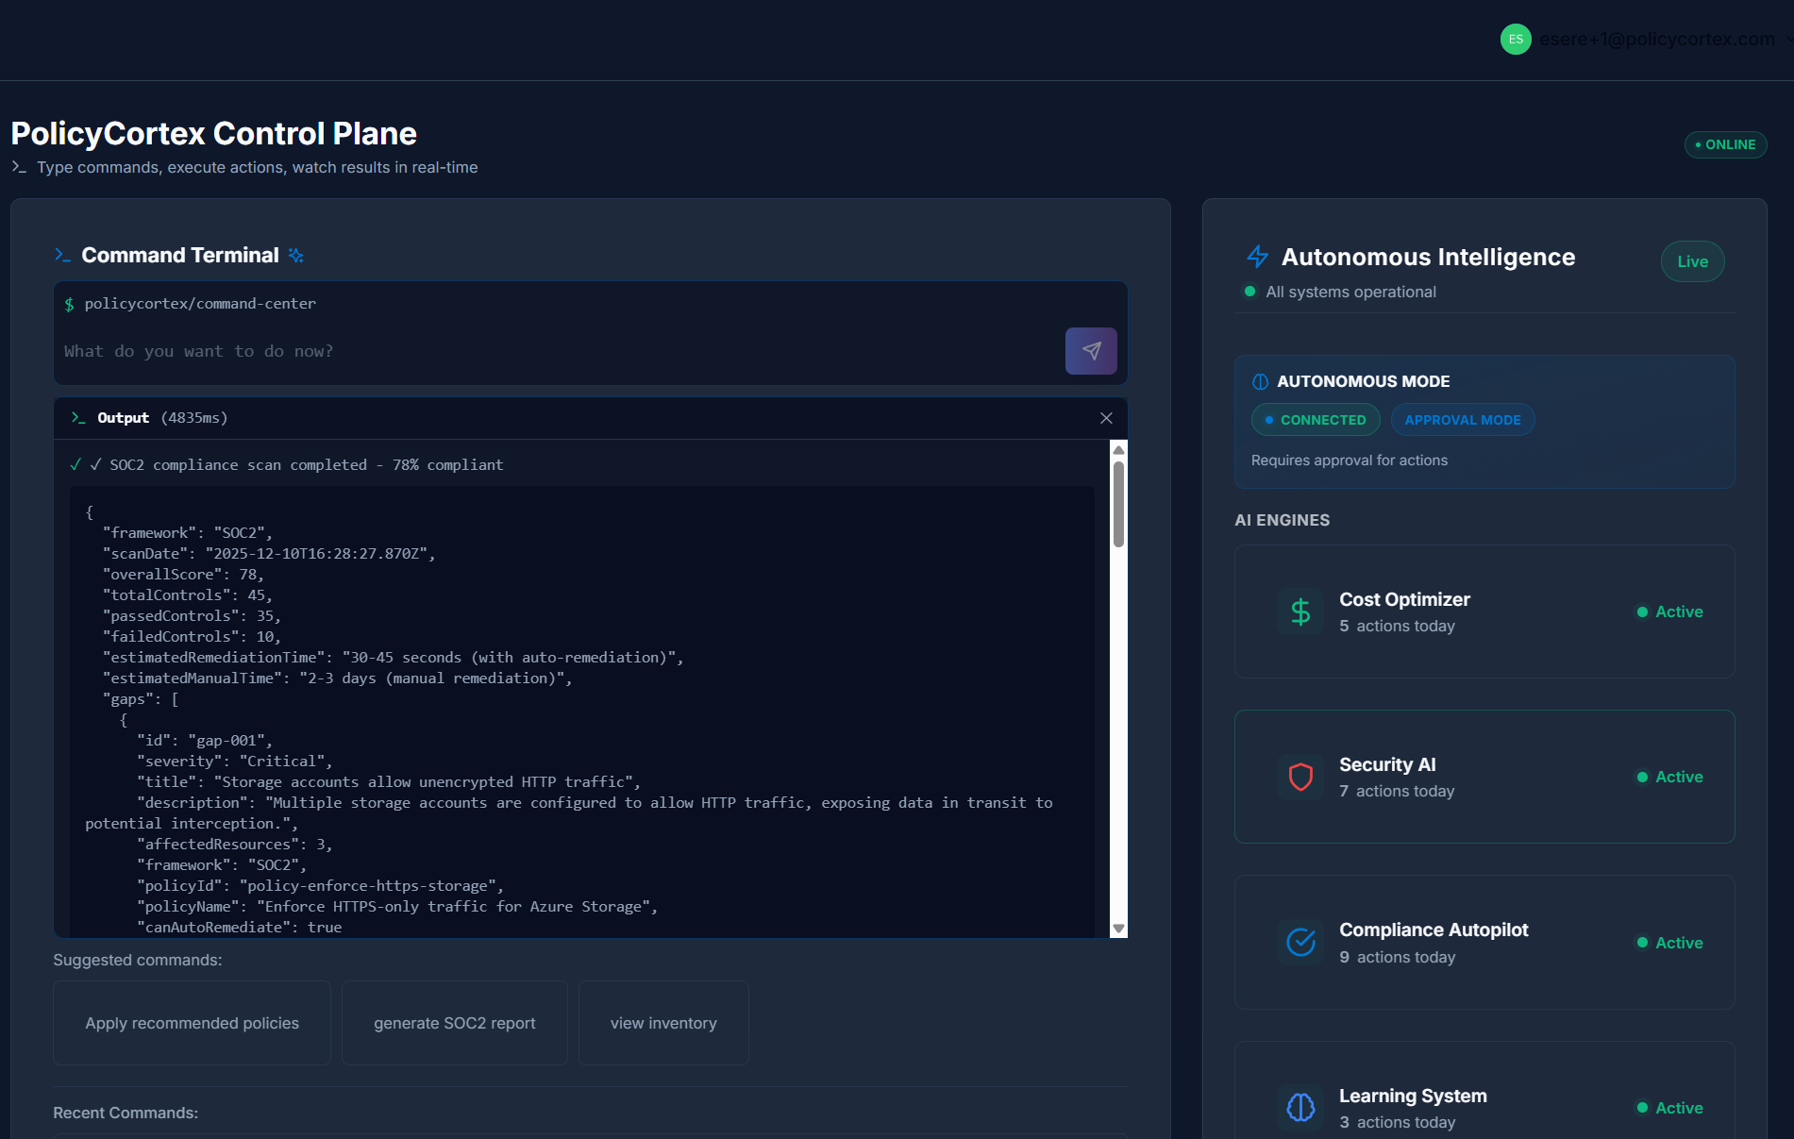Click 'SOC2 compliance scan completed - 78% compliant' line
This screenshot has height=1139, width=1794.
[x=306, y=465]
